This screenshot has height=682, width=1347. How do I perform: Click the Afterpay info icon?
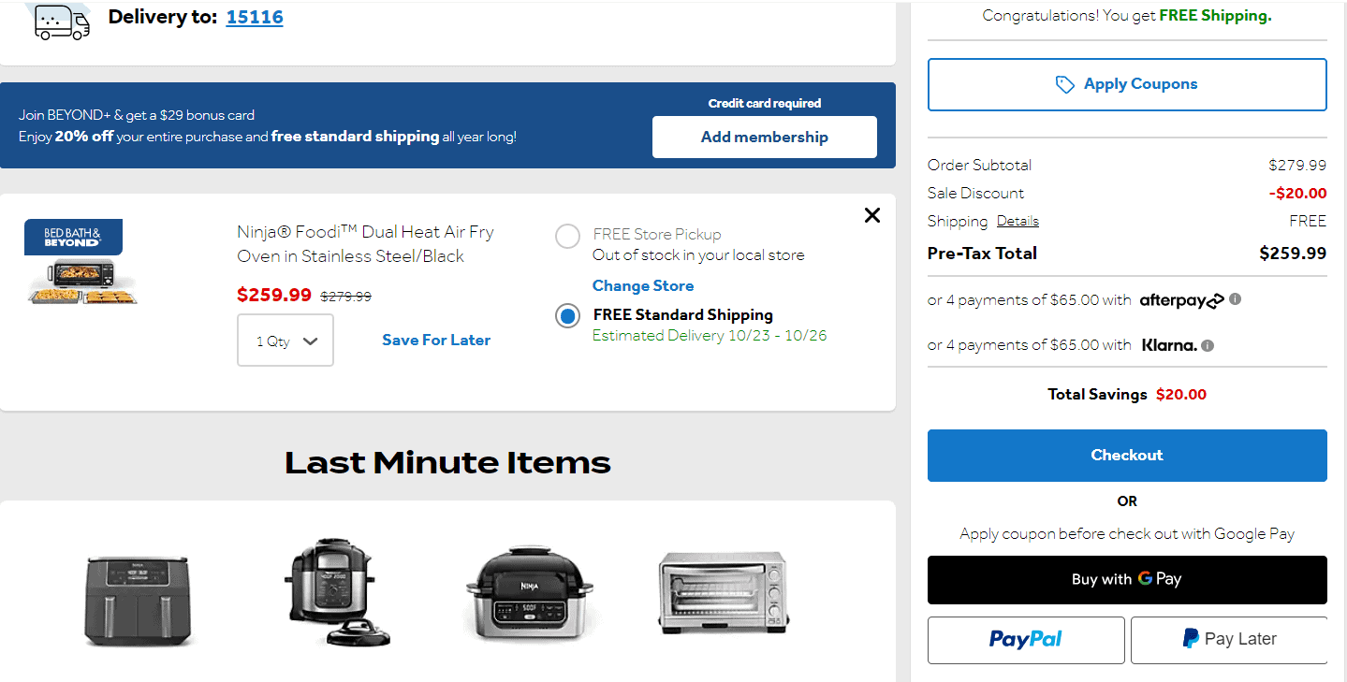pyautogui.click(x=1234, y=299)
